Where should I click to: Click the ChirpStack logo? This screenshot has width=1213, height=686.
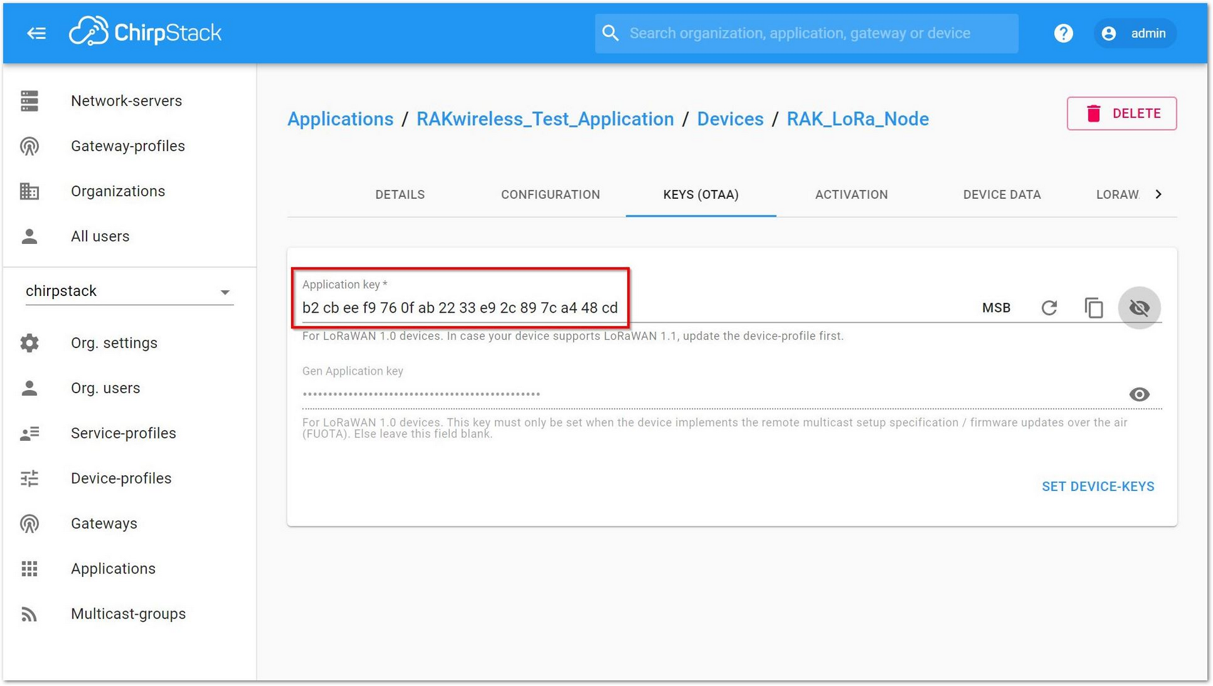coord(146,32)
